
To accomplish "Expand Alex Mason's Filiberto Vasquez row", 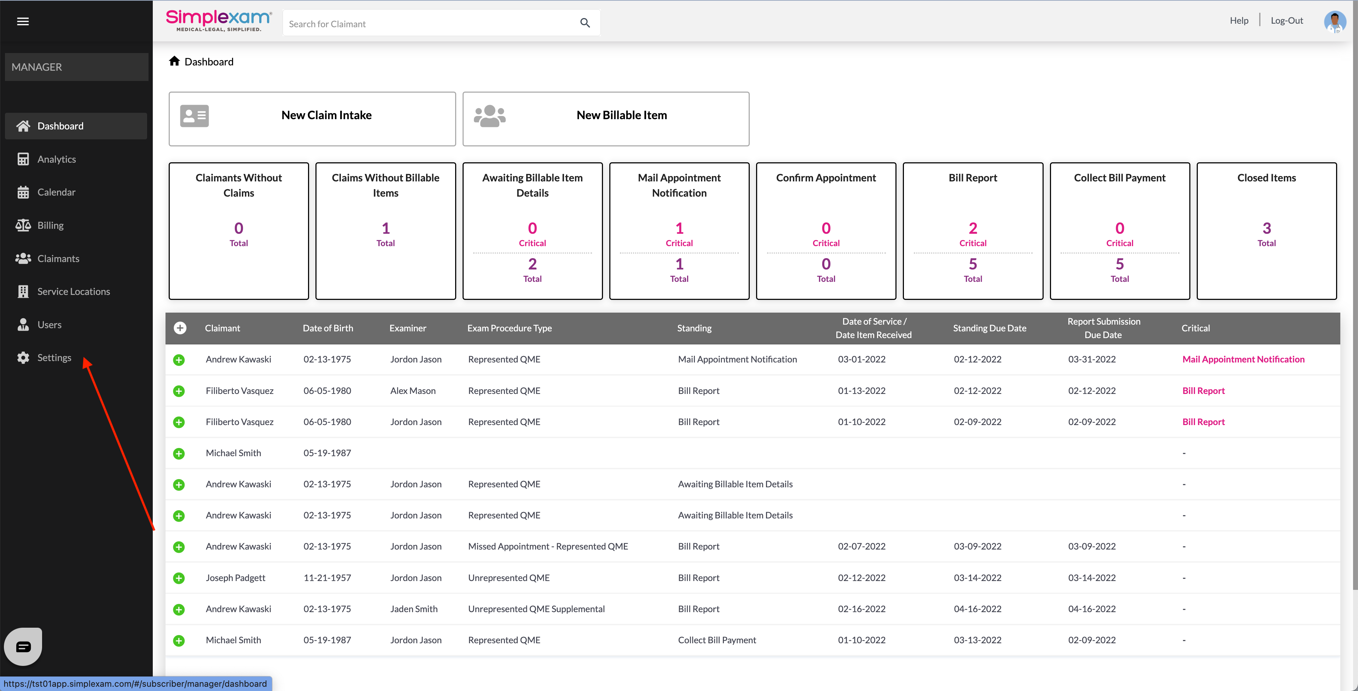I will click(179, 390).
